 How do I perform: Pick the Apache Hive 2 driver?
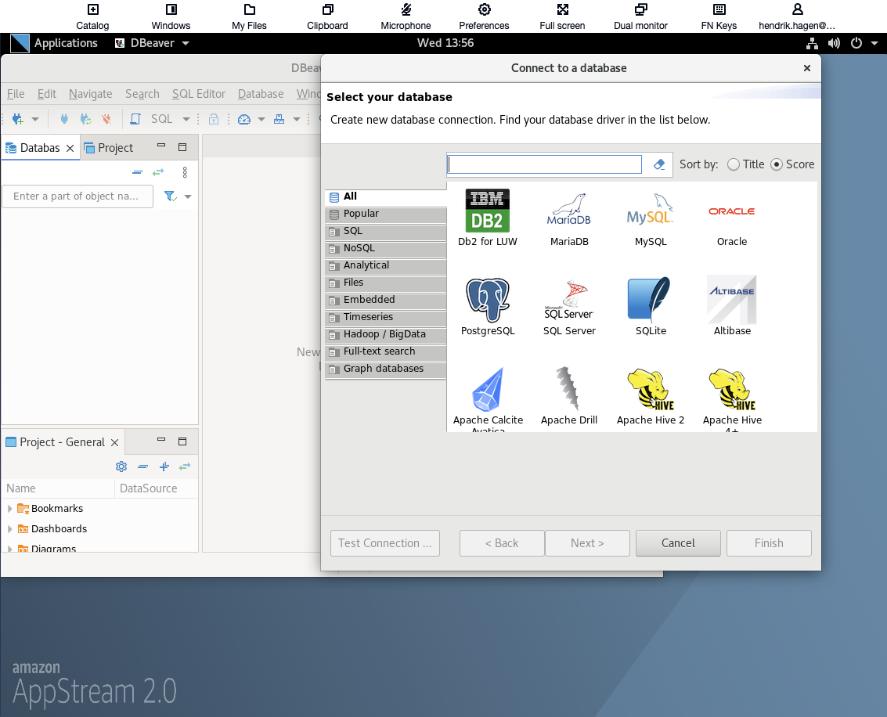coord(650,390)
